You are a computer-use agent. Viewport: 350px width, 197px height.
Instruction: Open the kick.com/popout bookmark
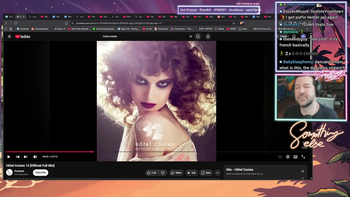(104, 29)
